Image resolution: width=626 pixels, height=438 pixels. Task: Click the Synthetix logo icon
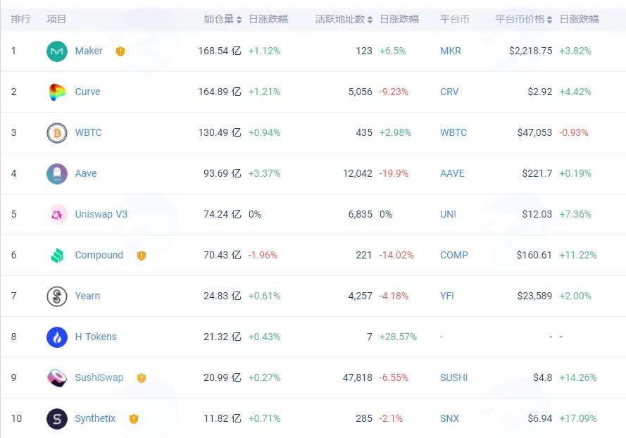click(57, 419)
